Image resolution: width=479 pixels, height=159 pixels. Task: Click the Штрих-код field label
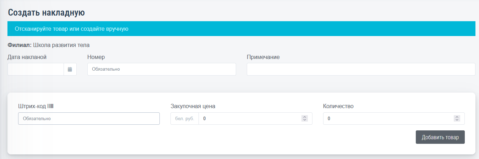(32, 106)
